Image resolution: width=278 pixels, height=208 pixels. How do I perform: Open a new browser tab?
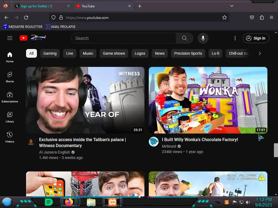pyautogui.click(x=140, y=6)
